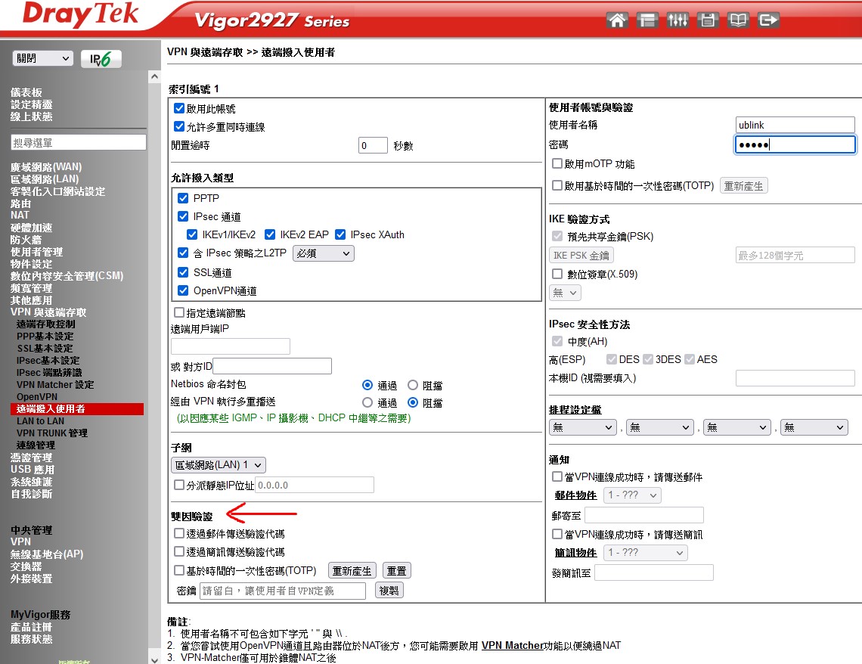
Task: Enable 啟用mOTP 功能 checkbox
Action: (x=557, y=164)
